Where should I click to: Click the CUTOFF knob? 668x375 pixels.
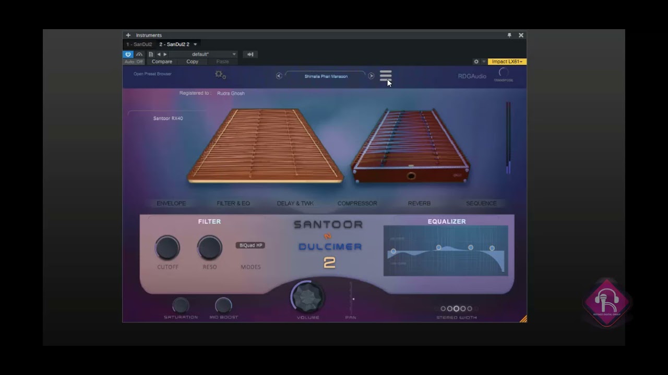pos(168,247)
